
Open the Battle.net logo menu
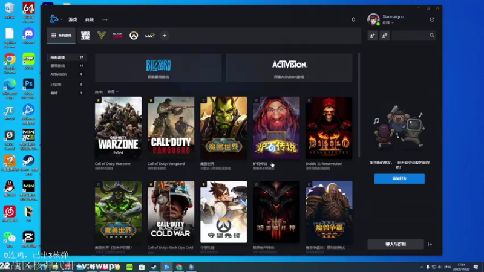[x=54, y=19]
